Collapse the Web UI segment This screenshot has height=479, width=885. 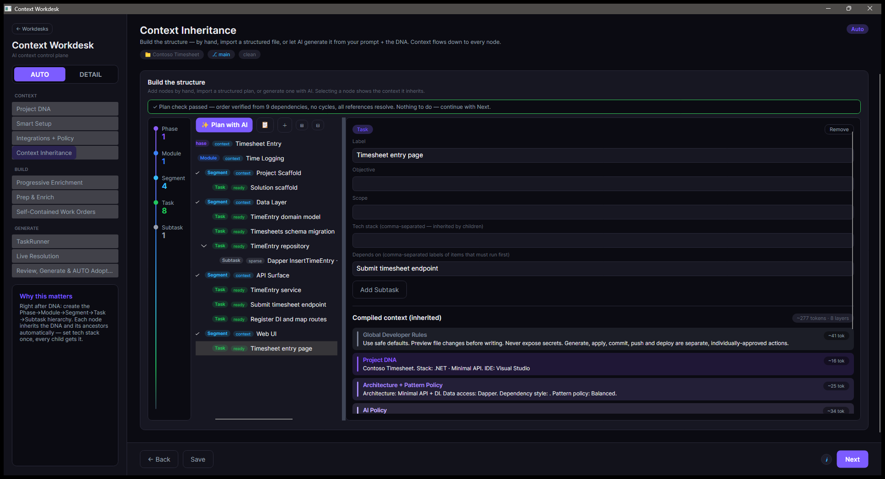(197, 334)
